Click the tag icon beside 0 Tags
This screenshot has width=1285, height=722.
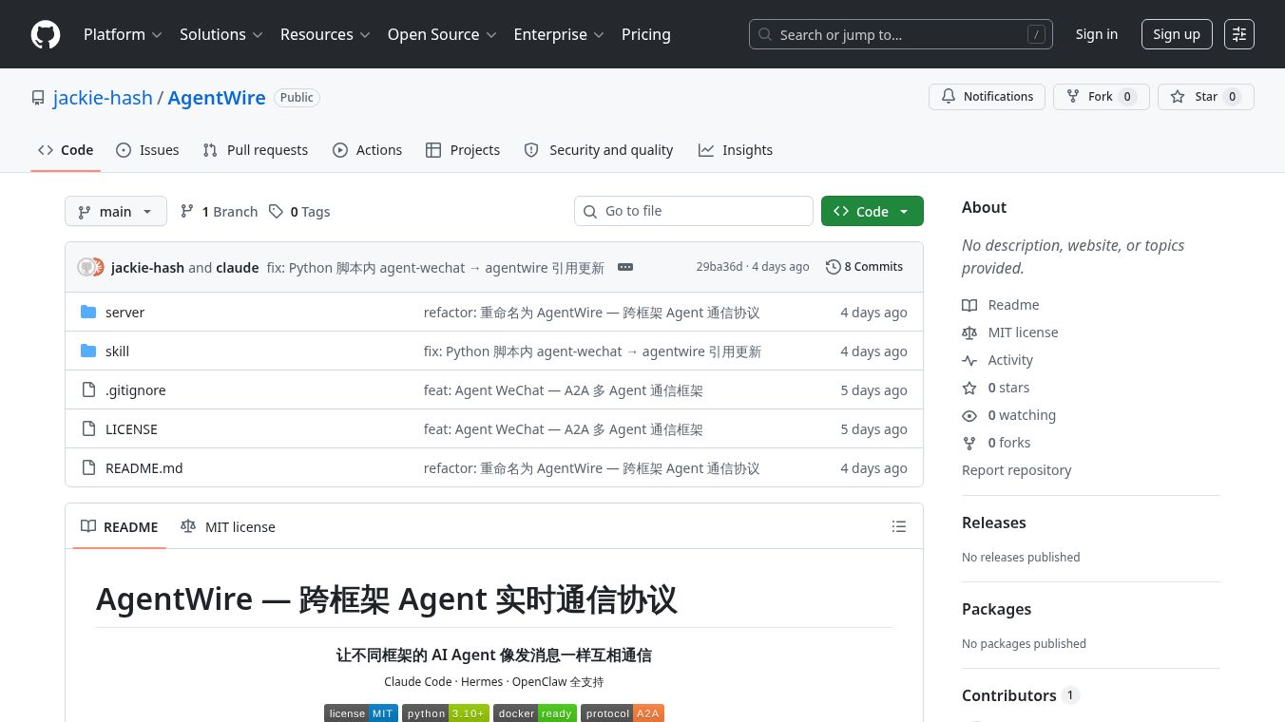coord(276,212)
